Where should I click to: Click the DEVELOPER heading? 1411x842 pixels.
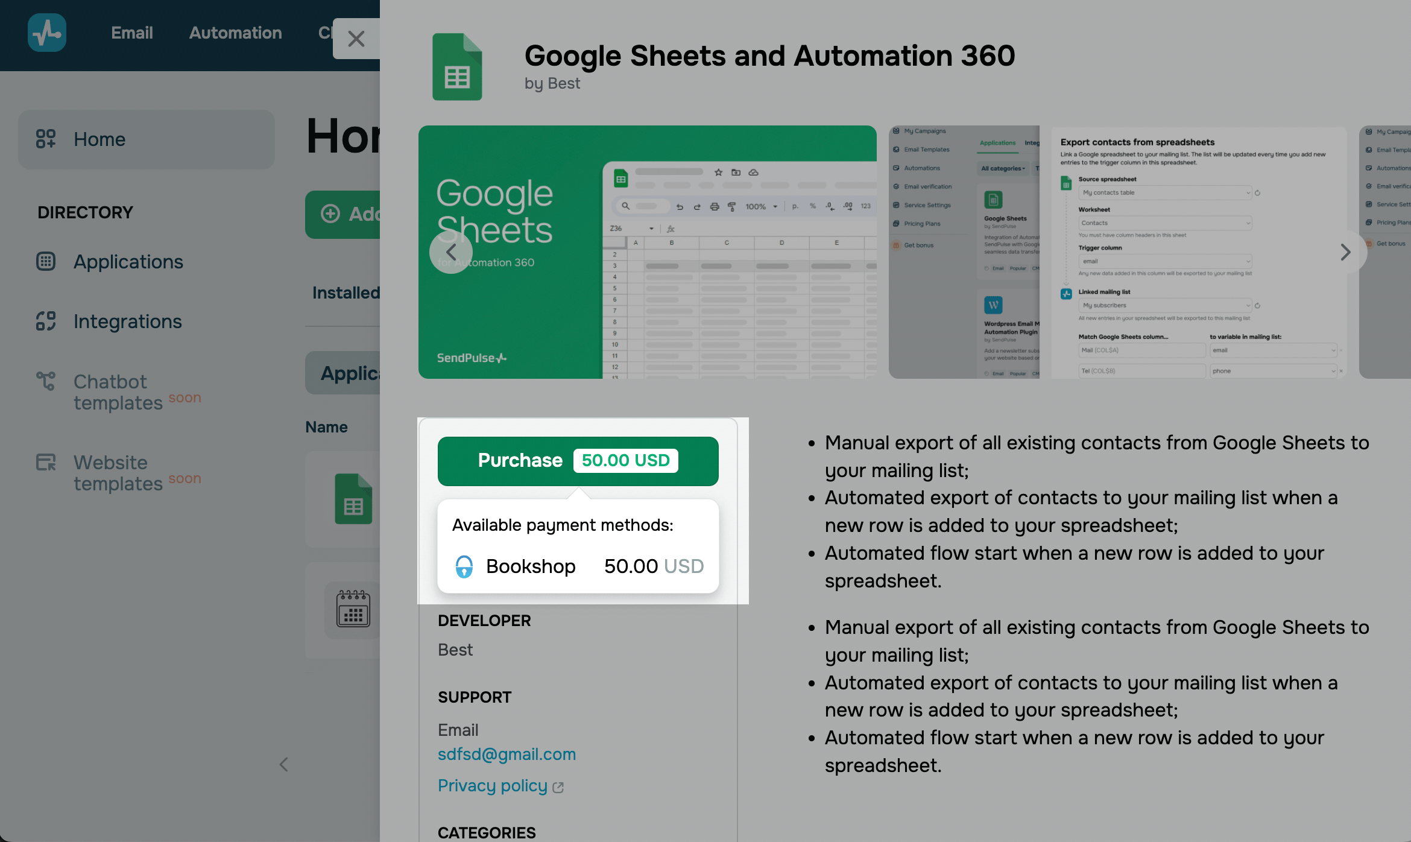click(x=484, y=621)
